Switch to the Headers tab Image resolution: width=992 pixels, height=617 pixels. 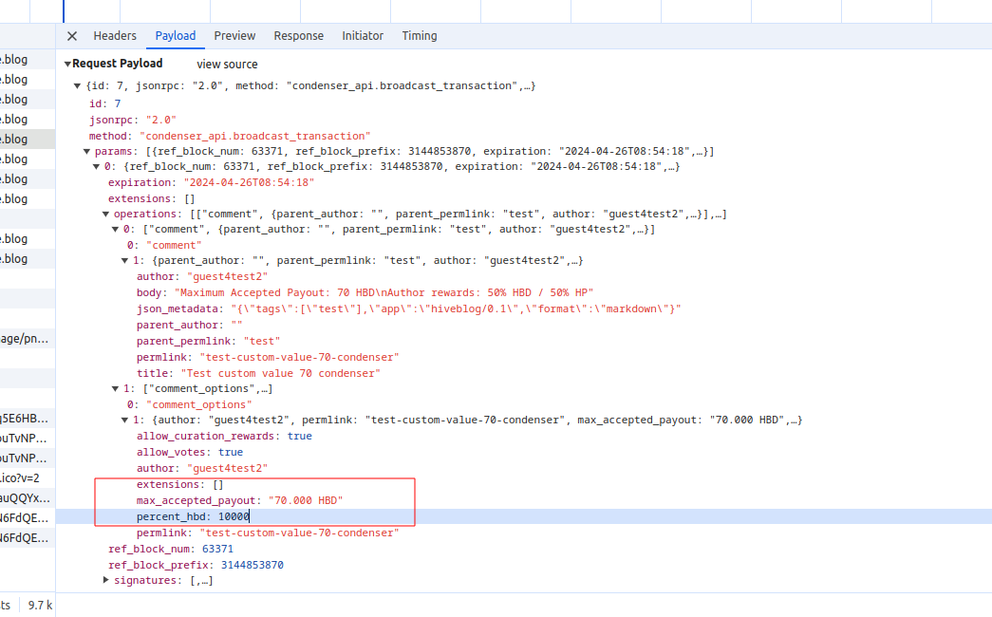pos(115,36)
